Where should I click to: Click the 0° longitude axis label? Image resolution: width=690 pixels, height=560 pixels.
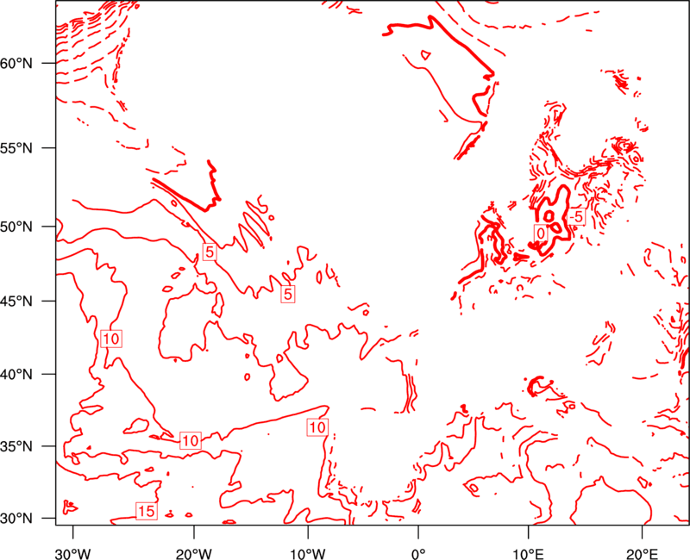click(418, 554)
